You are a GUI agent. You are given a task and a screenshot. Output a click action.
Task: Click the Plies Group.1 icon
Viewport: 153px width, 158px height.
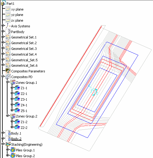tap(13, 150)
